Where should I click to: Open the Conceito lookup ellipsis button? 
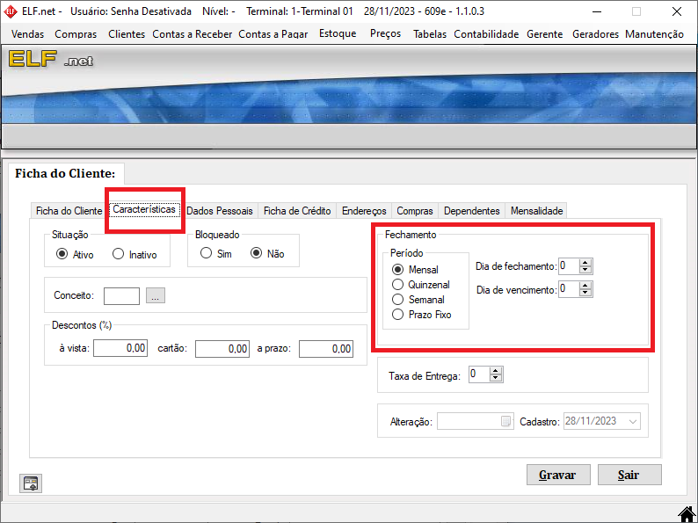tap(156, 295)
